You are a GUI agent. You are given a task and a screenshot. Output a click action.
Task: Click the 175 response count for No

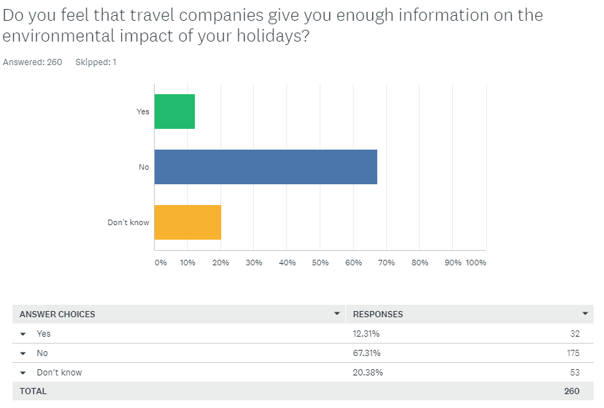572,353
